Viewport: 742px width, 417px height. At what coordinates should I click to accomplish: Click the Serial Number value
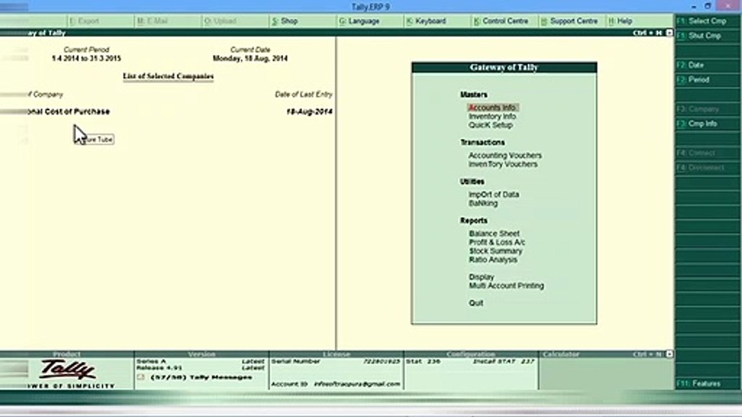coord(382,361)
